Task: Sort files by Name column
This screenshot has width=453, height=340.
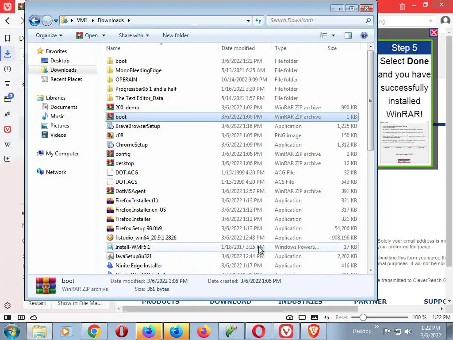Action: tap(161, 48)
